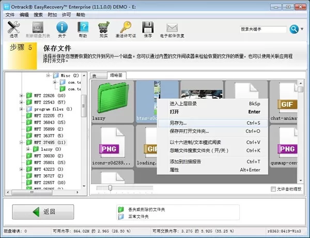Choose 忽略文件搜索文件夹 toggle entry
The image size is (310, 238).
pos(213,151)
